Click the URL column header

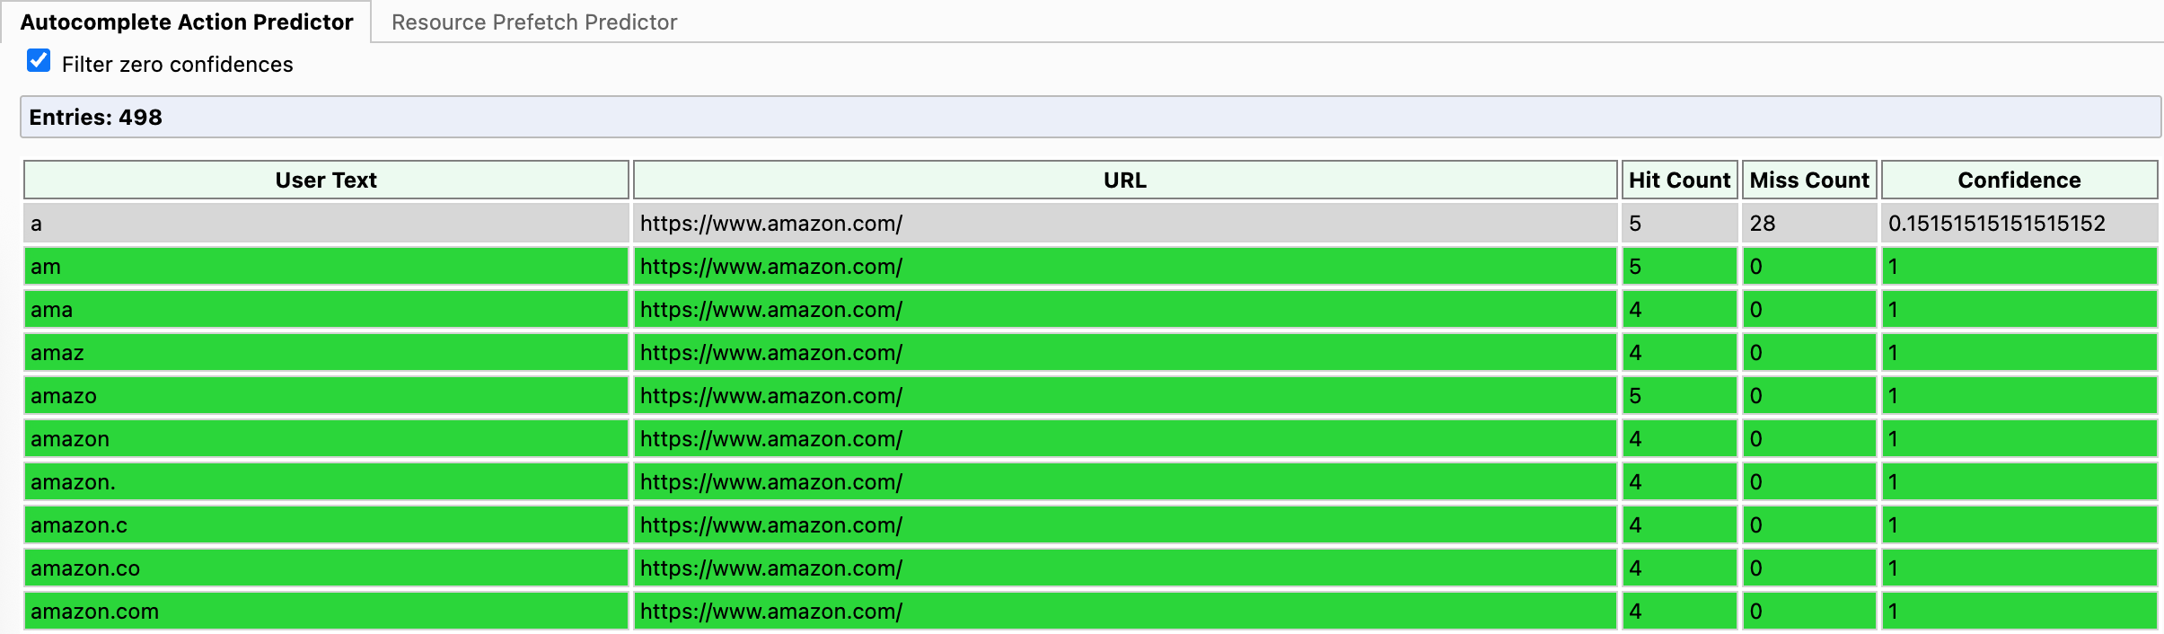[1125, 180]
